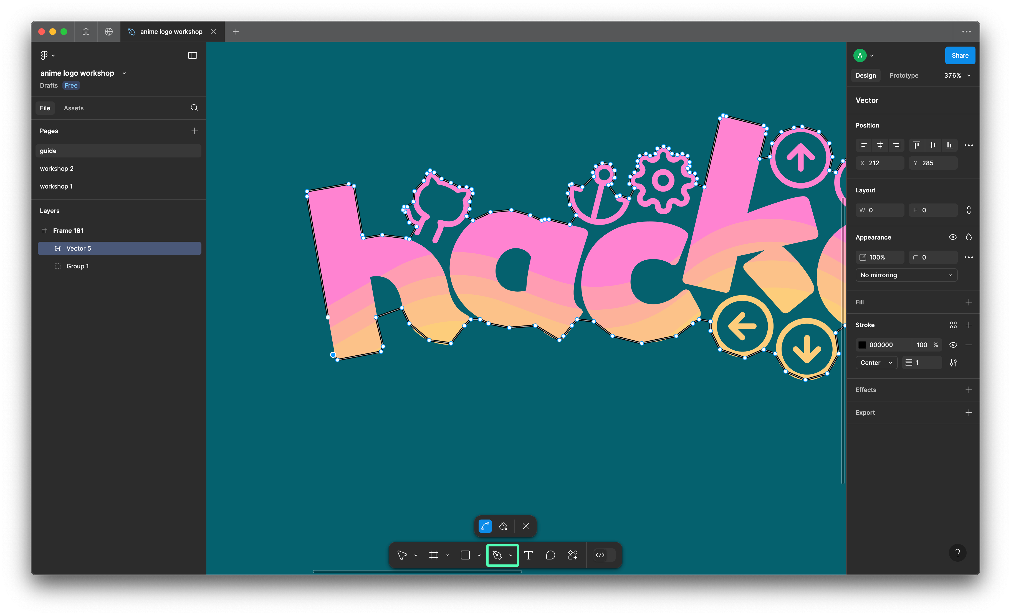Switch to the Assets tab
Viewport: 1011px width, 616px height.
coord(74,108)
